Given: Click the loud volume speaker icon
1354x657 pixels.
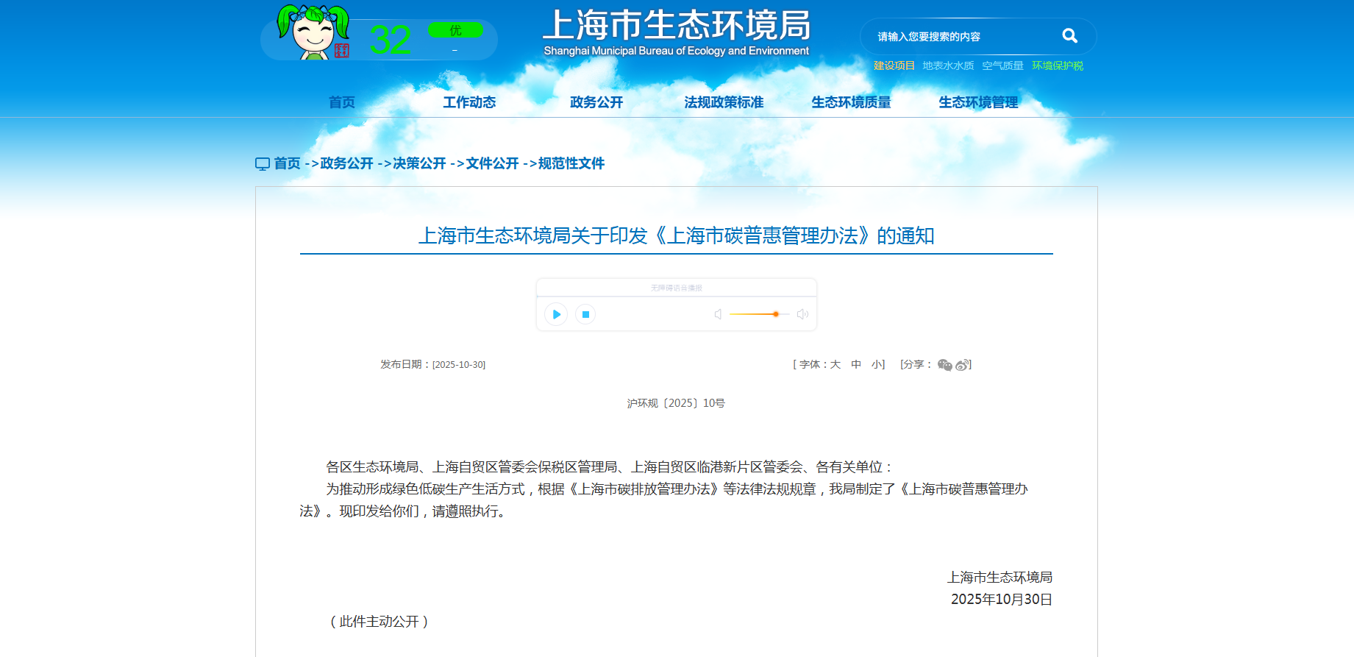Looking at the screenshot, I should tap(802, 314).
